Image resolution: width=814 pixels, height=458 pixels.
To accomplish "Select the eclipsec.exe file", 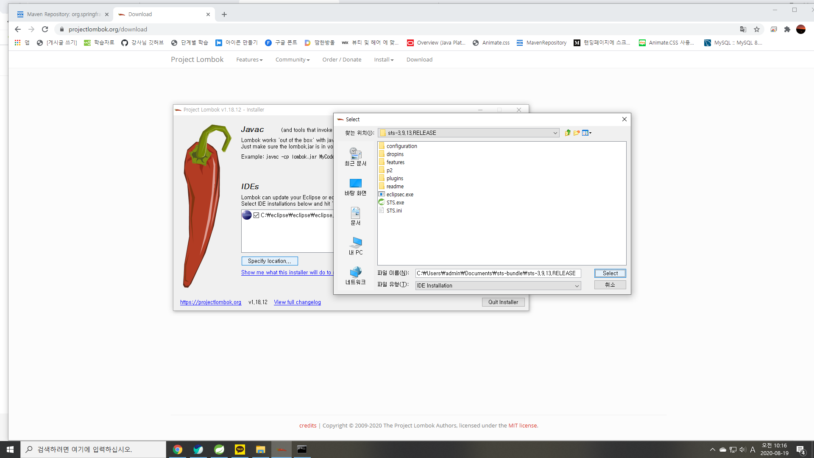I will (x=396, y=194).
